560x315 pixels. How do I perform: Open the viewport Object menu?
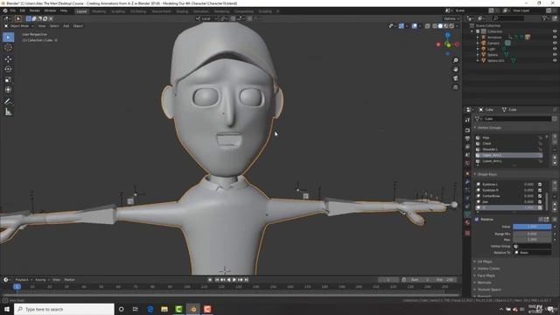point(78,26)
